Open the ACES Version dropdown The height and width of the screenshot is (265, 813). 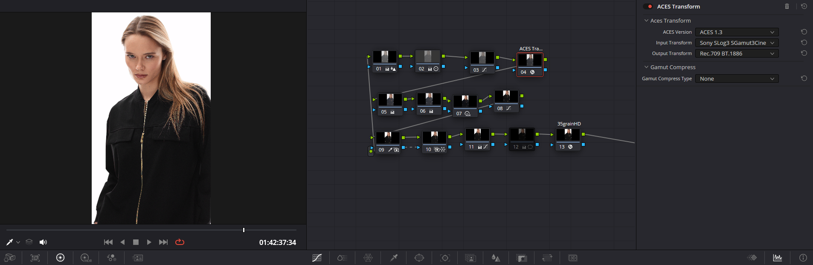(737, 32)
